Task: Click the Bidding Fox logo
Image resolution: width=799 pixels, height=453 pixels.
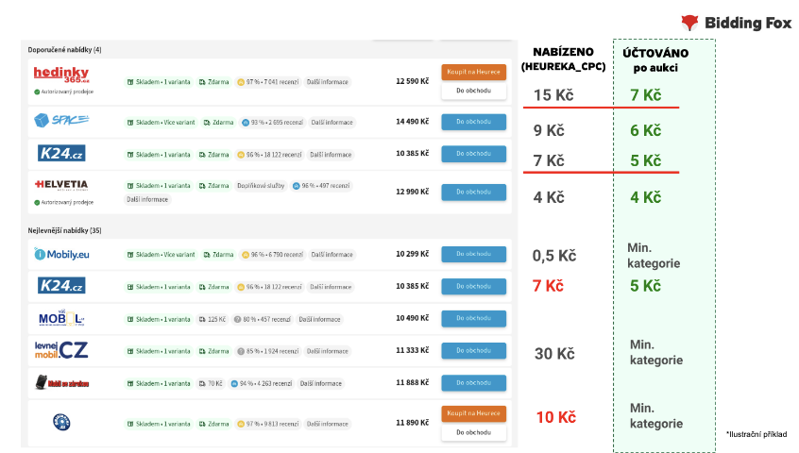Action: click(x=735, y=23)
